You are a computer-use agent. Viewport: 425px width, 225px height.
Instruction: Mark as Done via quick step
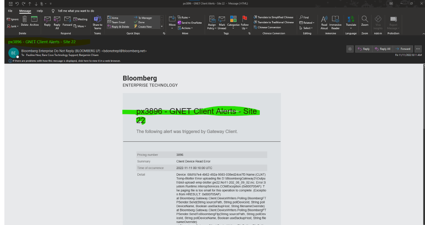click(139, 22)
